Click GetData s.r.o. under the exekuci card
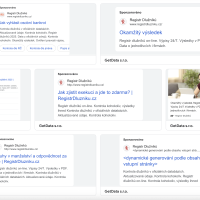This screenshot has height=200, width=200. click(x=50, y=125)
